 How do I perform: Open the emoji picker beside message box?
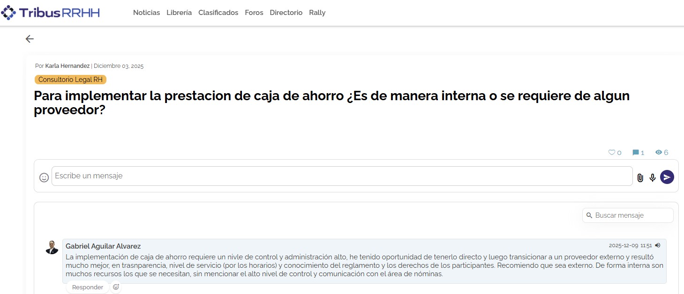click(x=44, y=177)
